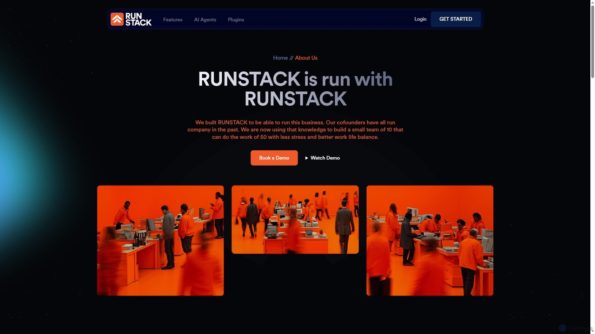Open the middle orange office photo

(295, 219)
